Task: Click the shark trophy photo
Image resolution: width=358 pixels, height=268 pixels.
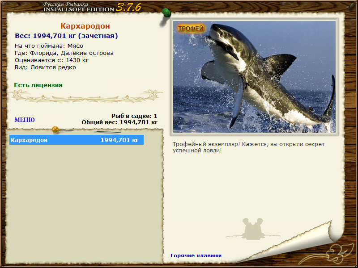Action: pos(254,77)
